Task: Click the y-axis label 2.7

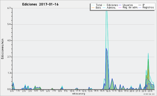Action: [9, 57]
